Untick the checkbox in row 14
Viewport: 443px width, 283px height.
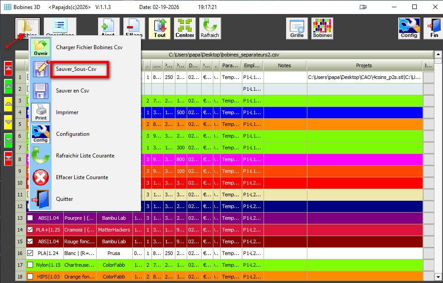pos(30,230)
